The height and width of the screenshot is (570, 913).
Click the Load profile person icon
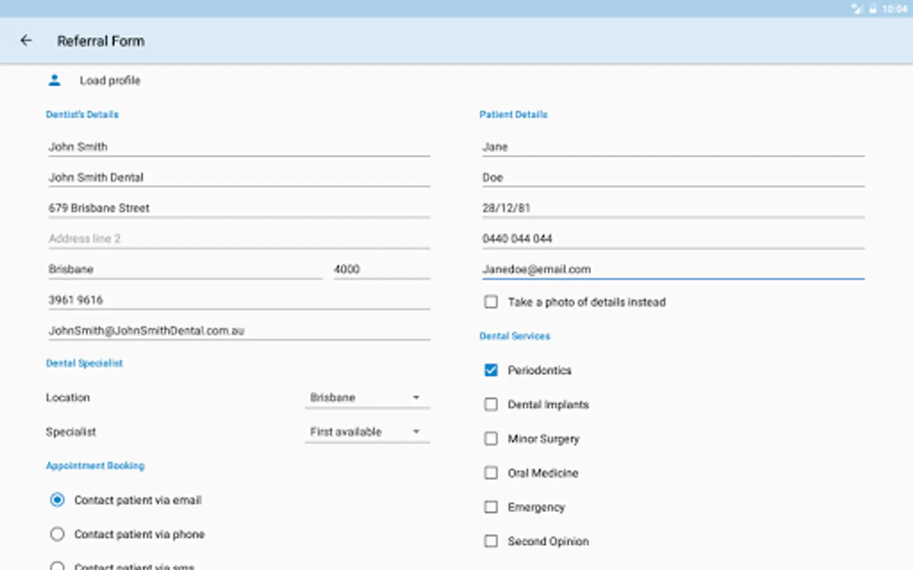(55, 80)
